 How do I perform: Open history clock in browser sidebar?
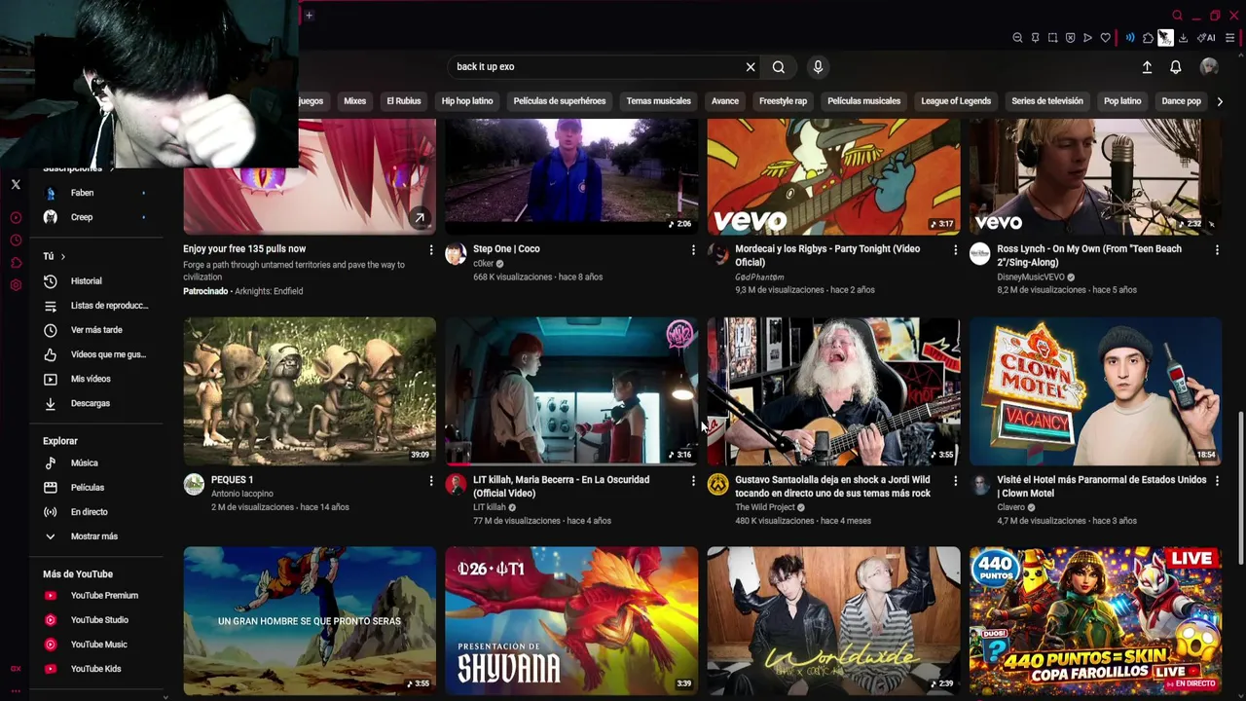[x=16, y=240]
